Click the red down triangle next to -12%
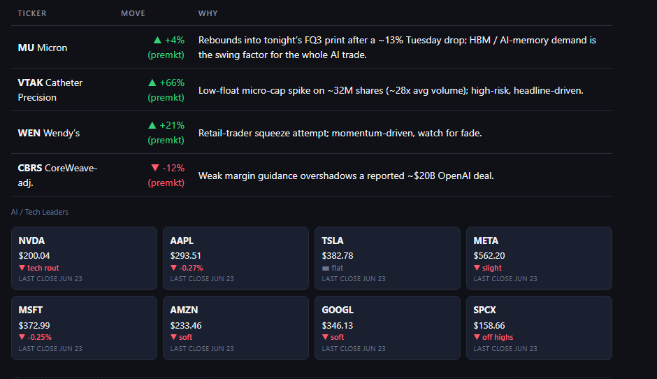The width and height of the screenshot is (657, 379). (x=155, y=168)
